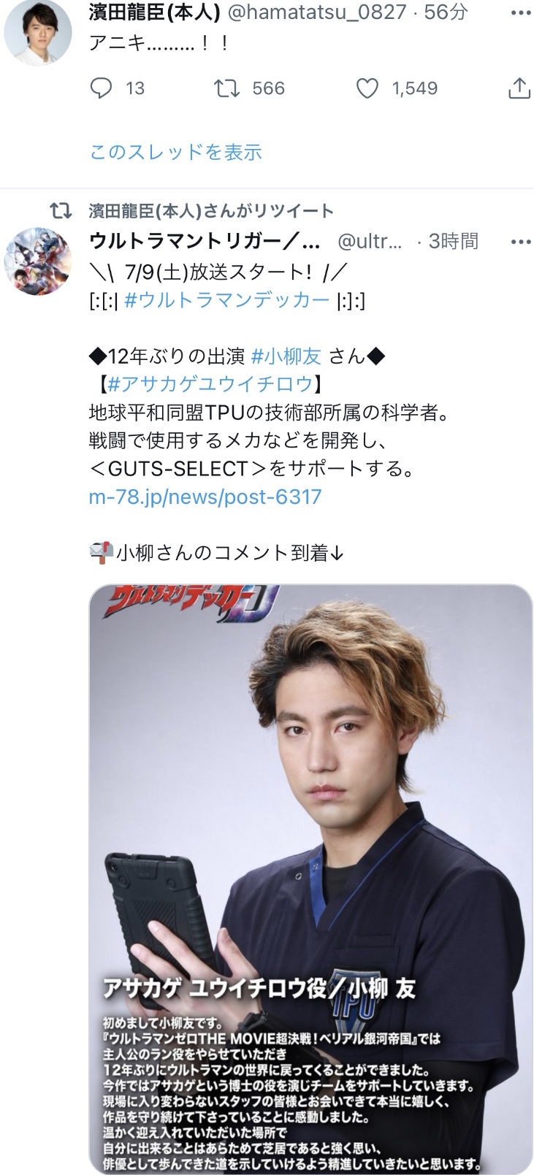
Task: Like the tweet via the heart icon
Action: (367, 88)
